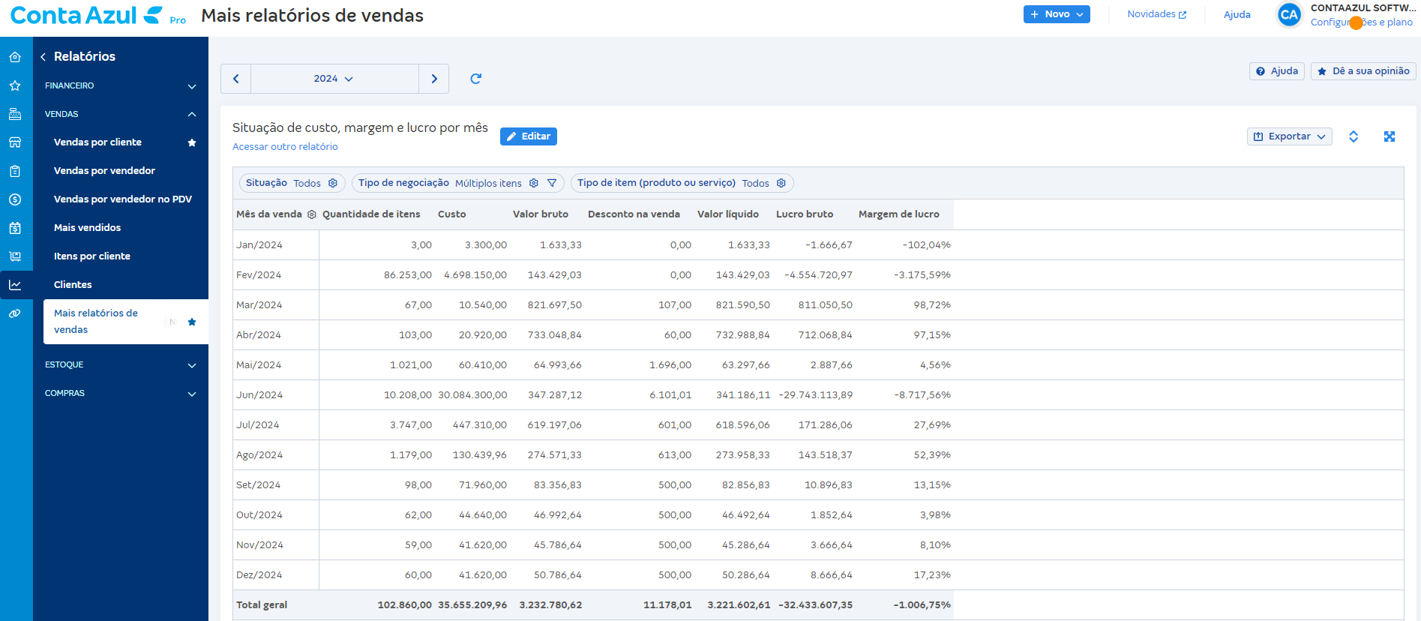The width and height of the screenshot is (1421, 621).
Task: Click Mar/2024 valor bruto 821.697,50
Action: point(555,305)
